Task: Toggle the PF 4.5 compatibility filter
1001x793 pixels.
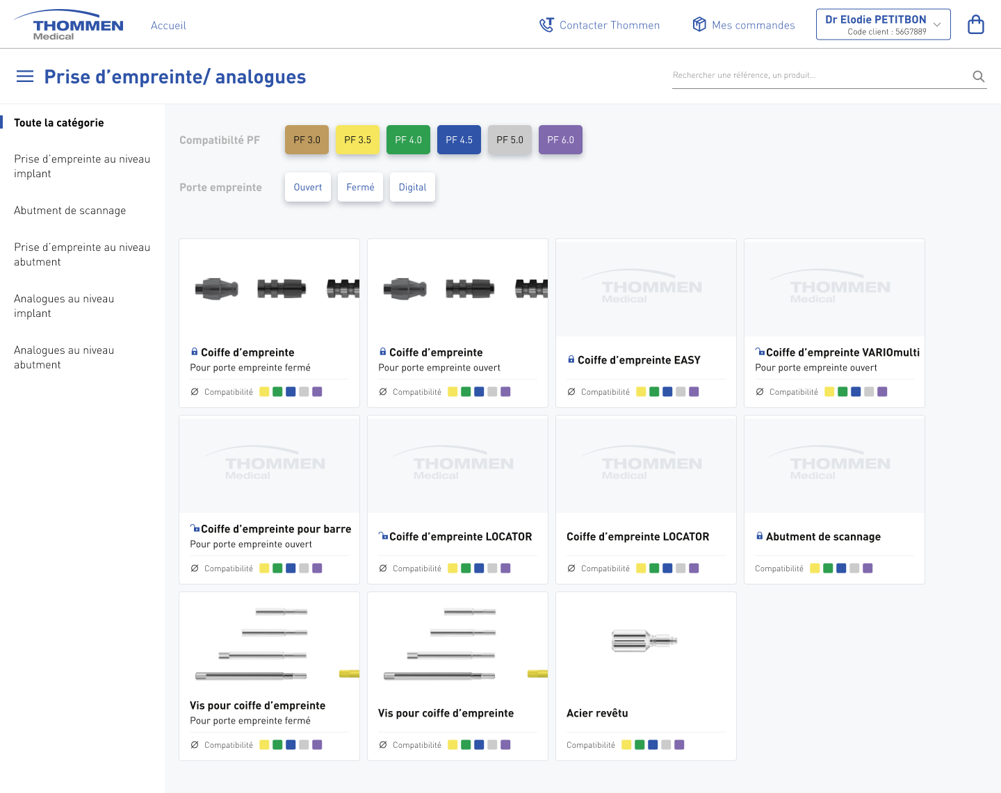Action: [459, 140]
